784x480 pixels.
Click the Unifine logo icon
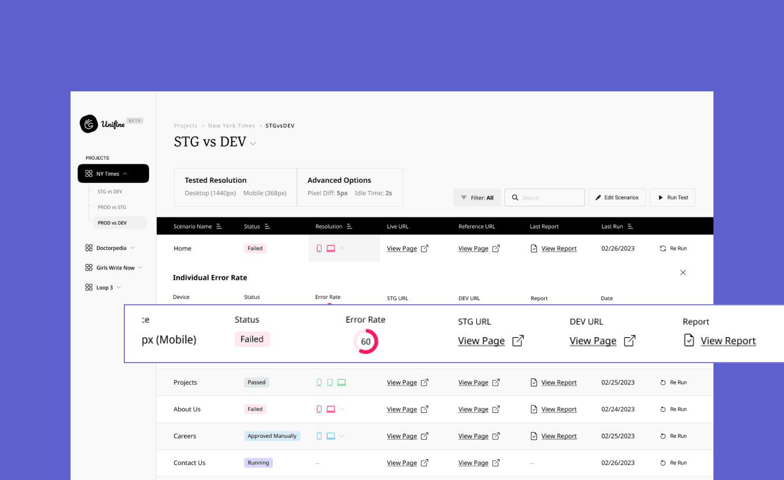(88, 124)
